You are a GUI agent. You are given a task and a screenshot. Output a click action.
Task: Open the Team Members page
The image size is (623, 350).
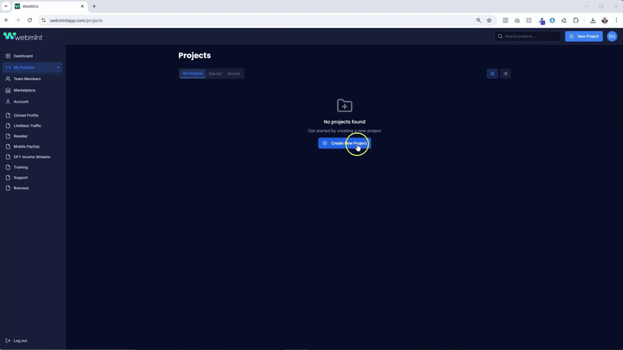pos(26,79)
